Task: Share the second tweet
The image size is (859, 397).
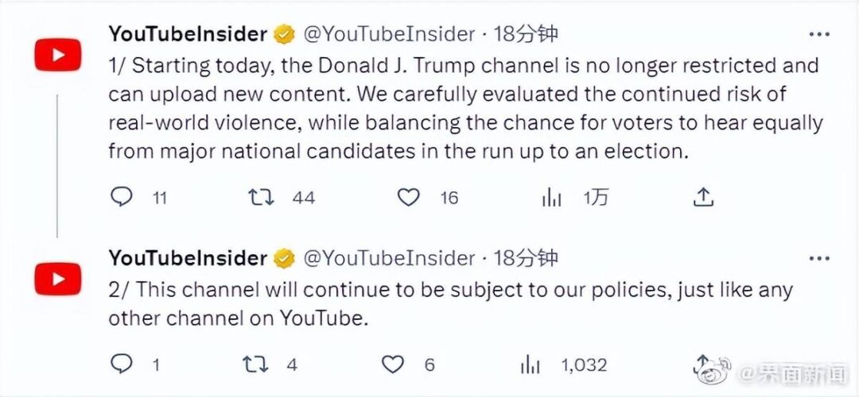Action: click(703, 363)
